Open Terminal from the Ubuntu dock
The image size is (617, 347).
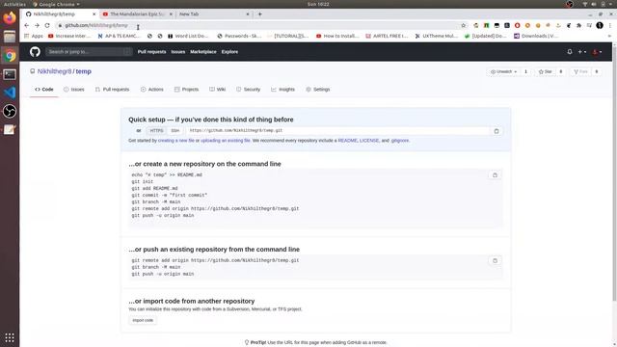click(10, 74)
